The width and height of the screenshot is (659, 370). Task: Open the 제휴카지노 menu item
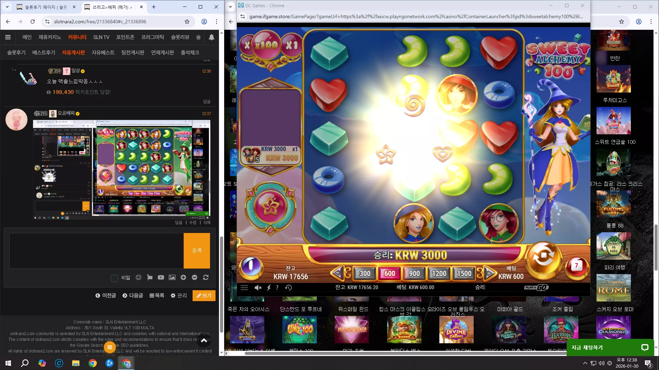50,37
